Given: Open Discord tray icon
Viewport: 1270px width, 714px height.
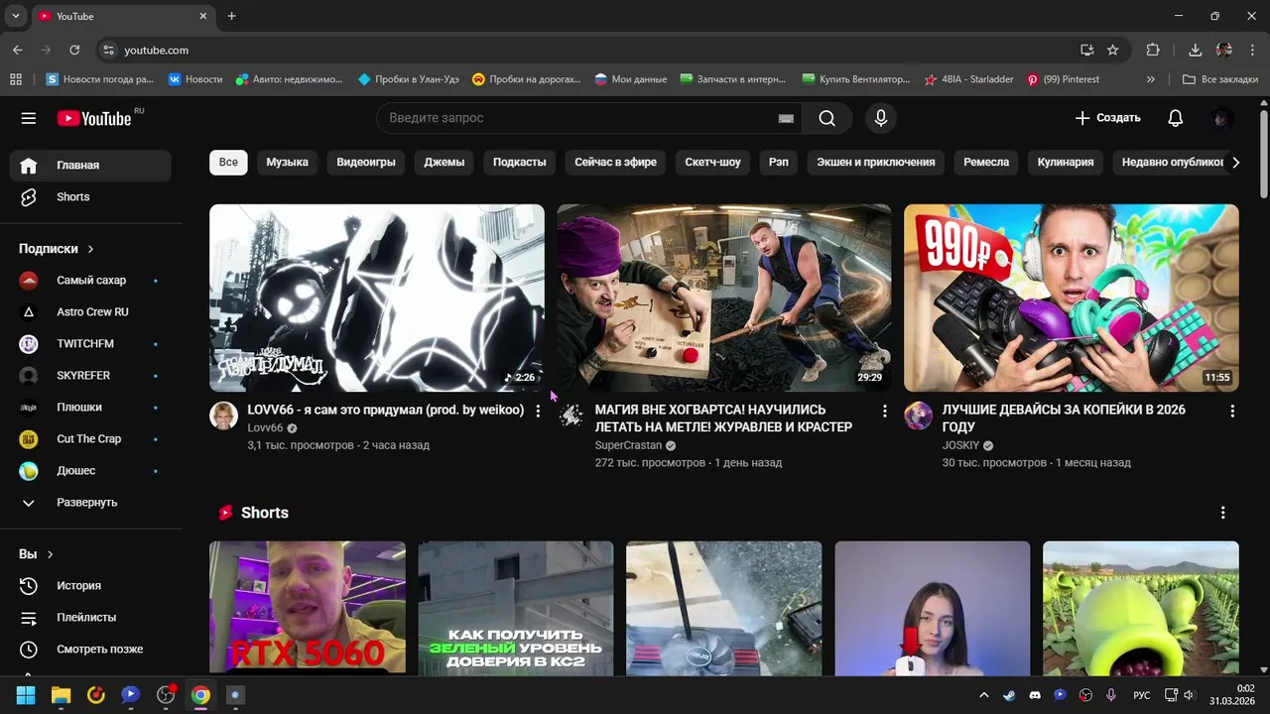Looking at the screenshot, I should tap(1035, 695).
